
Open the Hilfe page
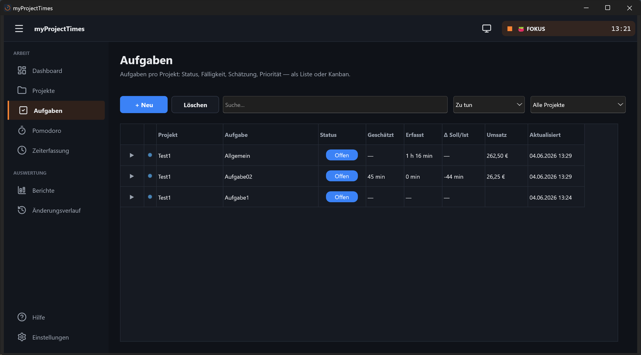point(56,317)
